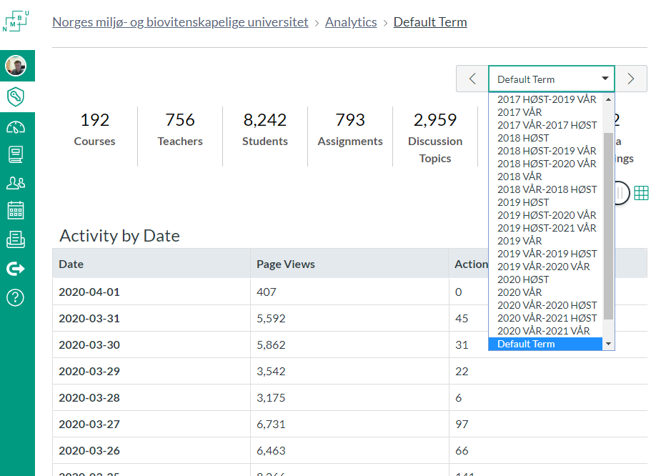Open the Calendar icon in the sidebar
Image resolution: width=661 pixels, height=476 pixels.
[15, 209]
